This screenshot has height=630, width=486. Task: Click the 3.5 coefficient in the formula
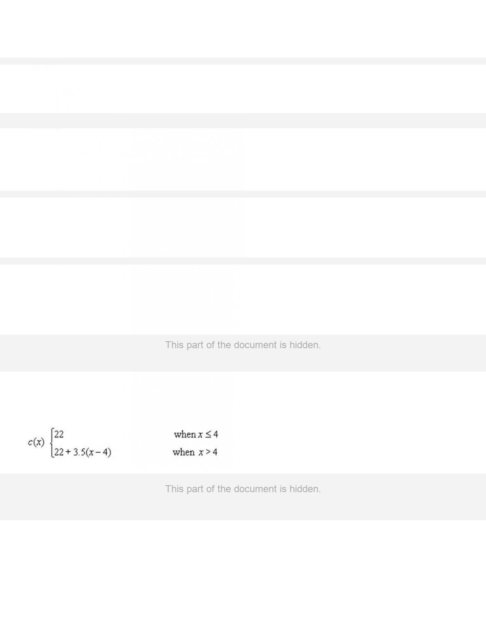[79, 452]
